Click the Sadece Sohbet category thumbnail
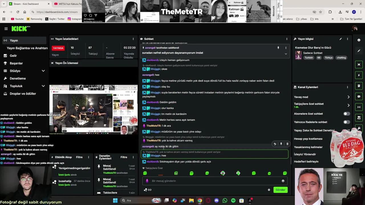 (298, 55)
